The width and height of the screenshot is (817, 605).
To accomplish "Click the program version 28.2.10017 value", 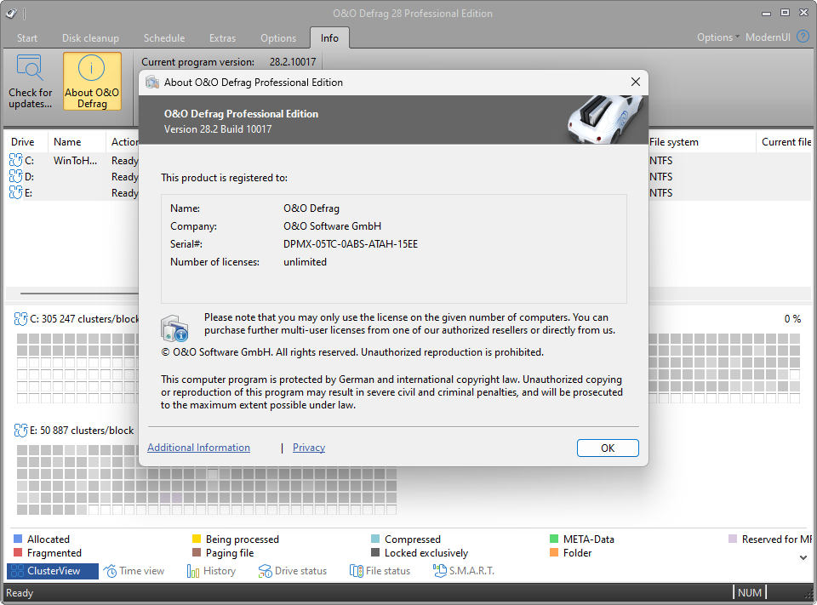I will (293, 61).
